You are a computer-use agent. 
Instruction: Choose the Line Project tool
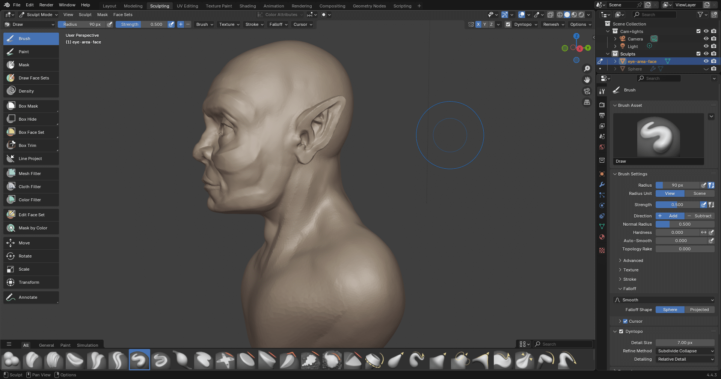[31, 159]
